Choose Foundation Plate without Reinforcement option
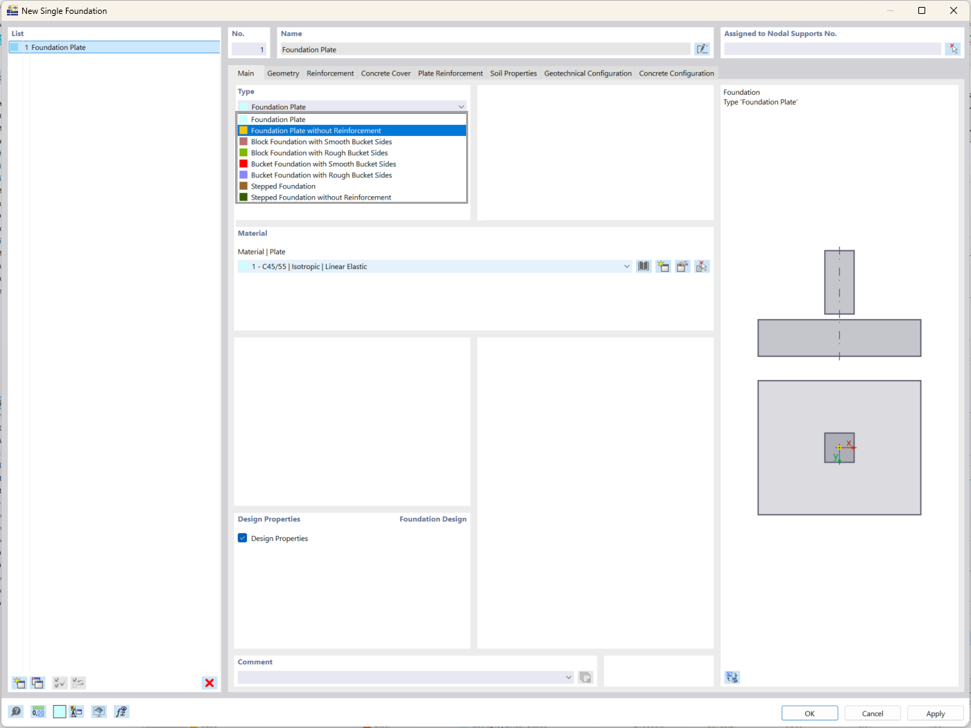The height and width of the screenshot is (728, 971). click(x=352, y=130)
